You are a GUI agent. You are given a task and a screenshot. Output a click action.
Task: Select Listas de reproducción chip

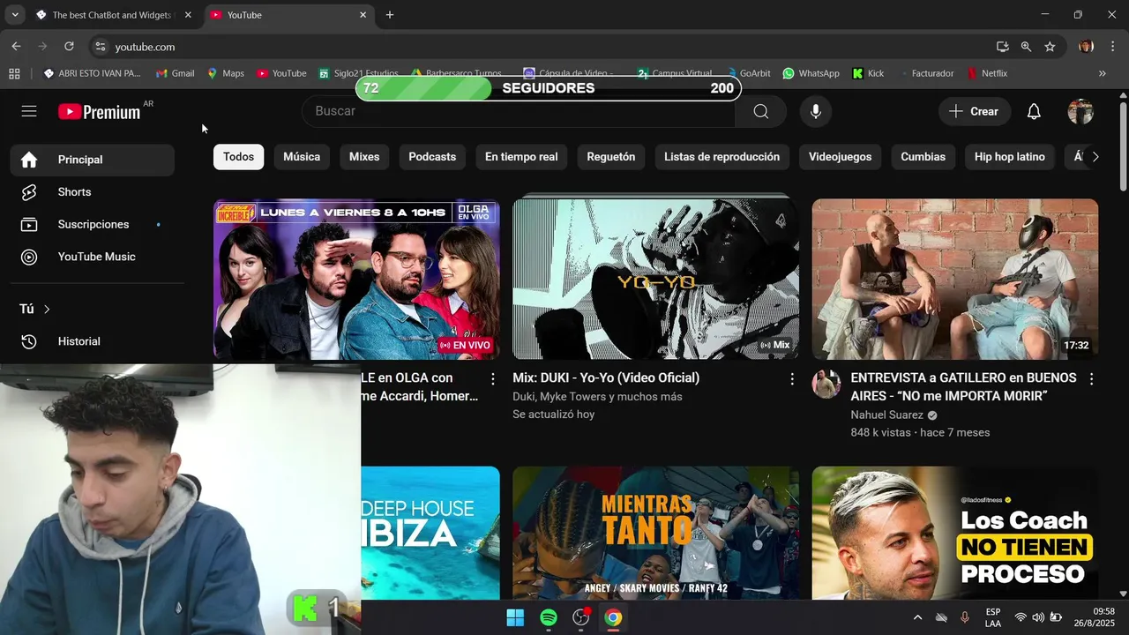(x=722, y=157)
